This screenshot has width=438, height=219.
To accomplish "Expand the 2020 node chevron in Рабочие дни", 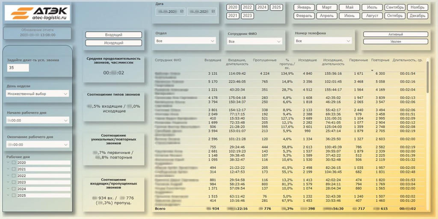I will click(8, 163).
